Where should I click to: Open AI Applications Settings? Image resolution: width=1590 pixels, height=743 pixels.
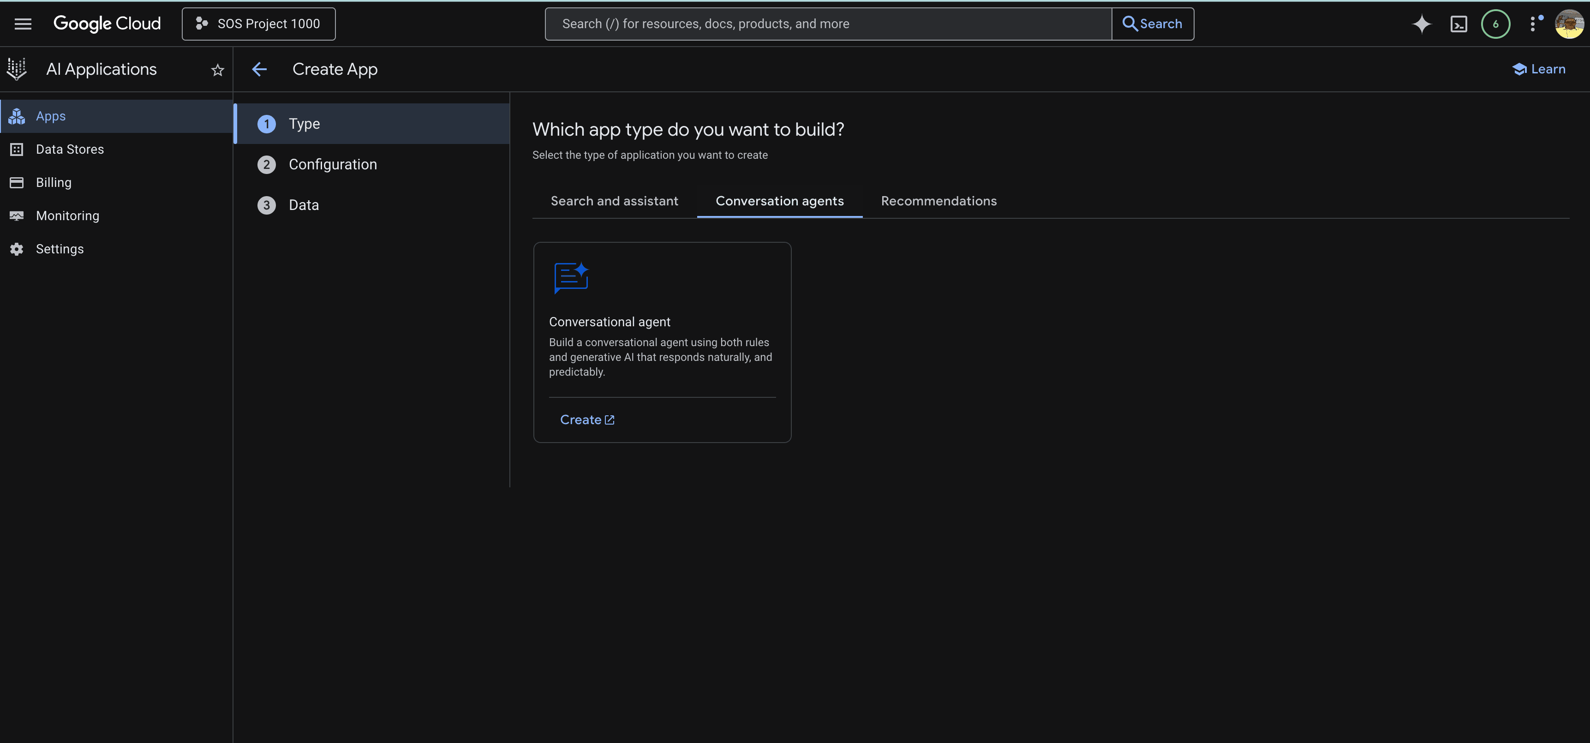(59, 249)
